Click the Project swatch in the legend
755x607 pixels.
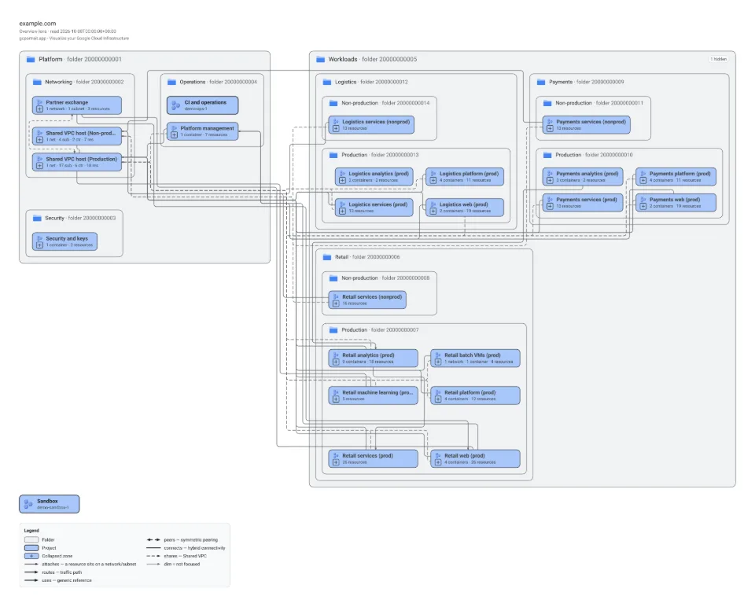(x=31, y=548)
